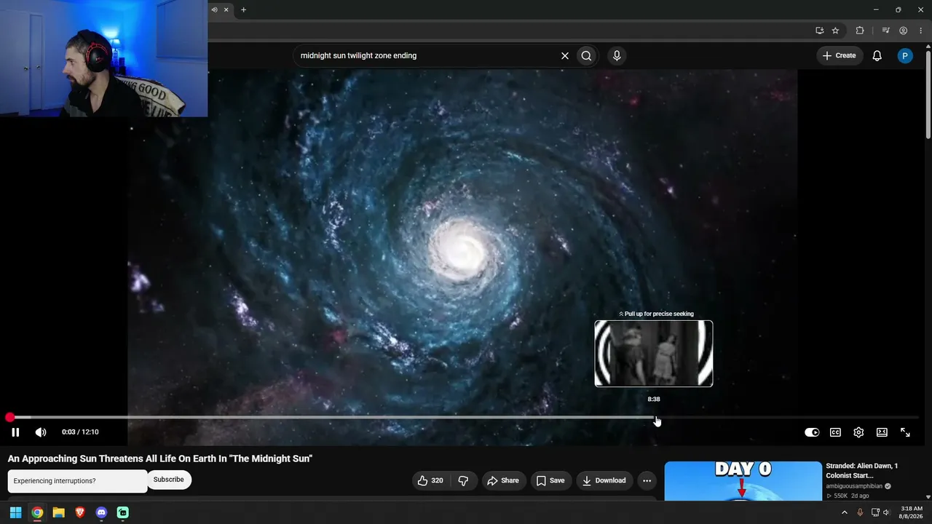Switch to theater mode

tap(882, 432)
